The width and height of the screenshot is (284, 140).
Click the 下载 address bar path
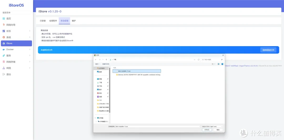115,60
